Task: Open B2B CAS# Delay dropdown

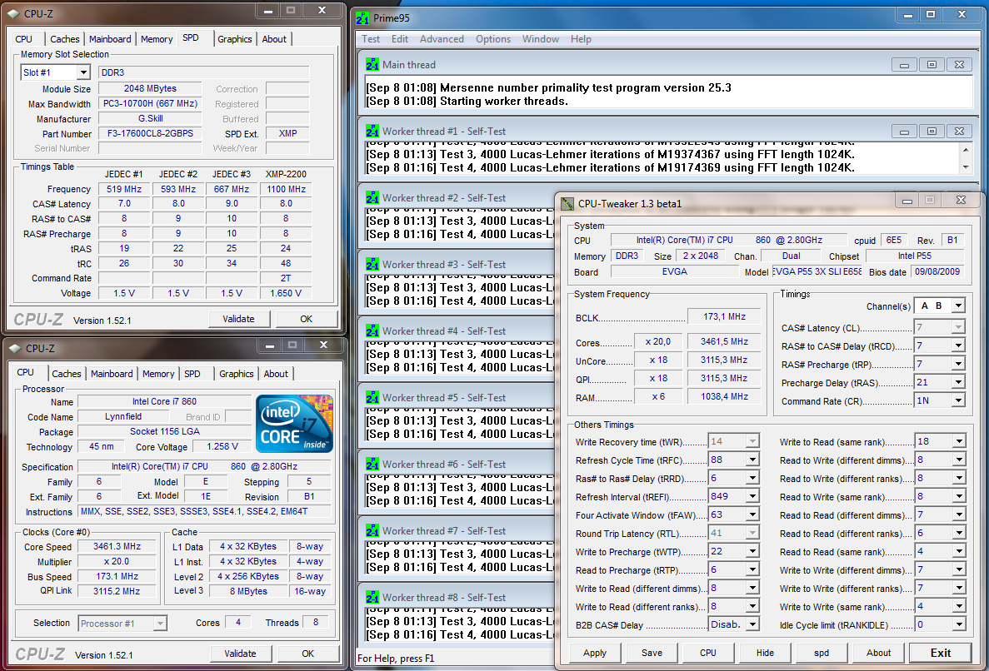Action: [752, 625]
